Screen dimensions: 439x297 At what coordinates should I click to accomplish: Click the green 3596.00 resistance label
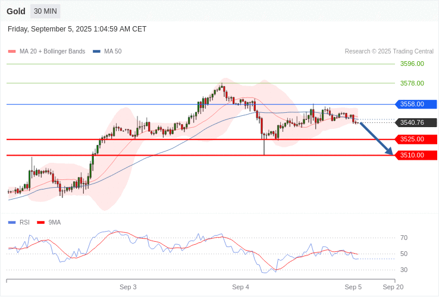coord(412,64)
